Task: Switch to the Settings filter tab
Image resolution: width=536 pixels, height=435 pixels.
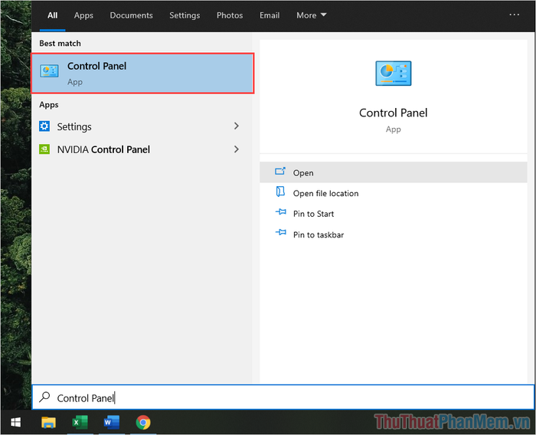Action: (185, 15)
